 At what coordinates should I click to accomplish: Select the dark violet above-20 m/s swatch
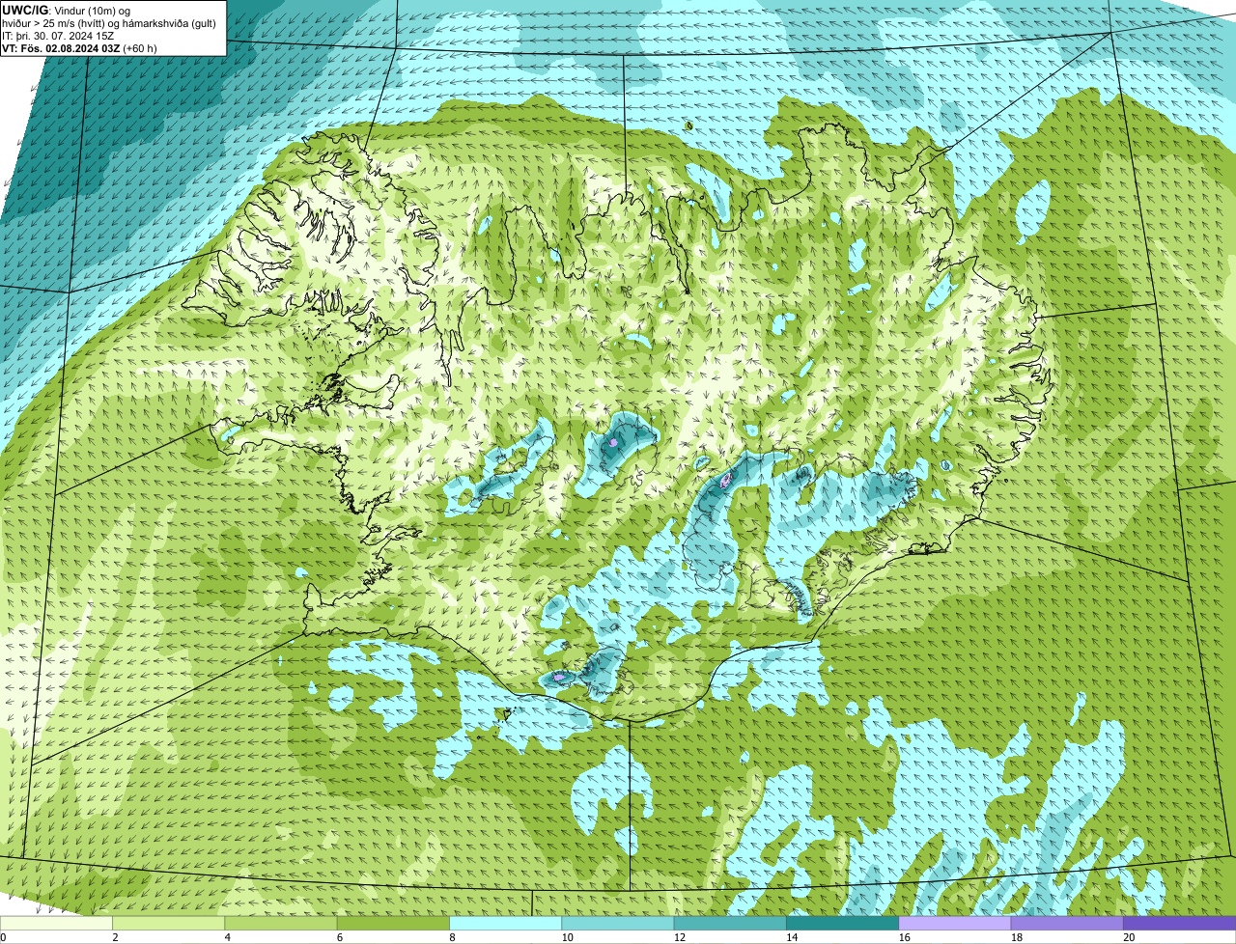point(1180,924)
